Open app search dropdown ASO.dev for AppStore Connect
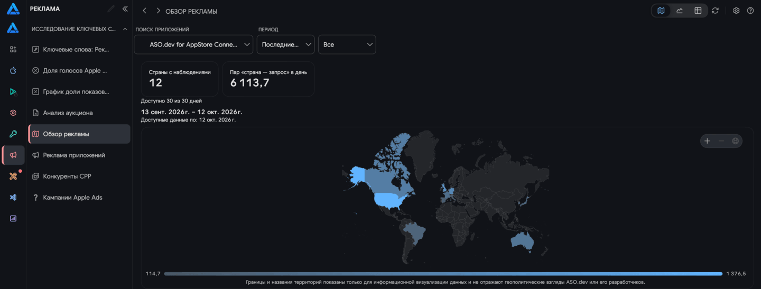 (x=193, y=44)
